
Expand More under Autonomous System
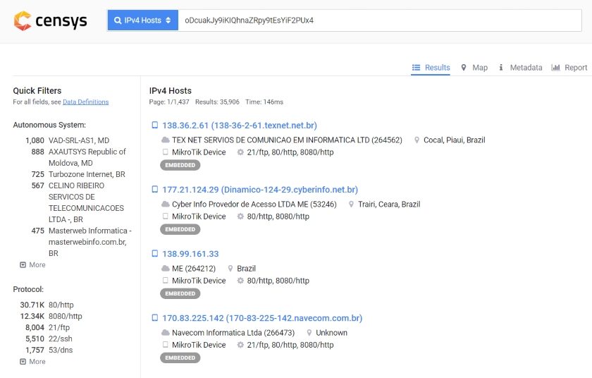pos(32,264)
